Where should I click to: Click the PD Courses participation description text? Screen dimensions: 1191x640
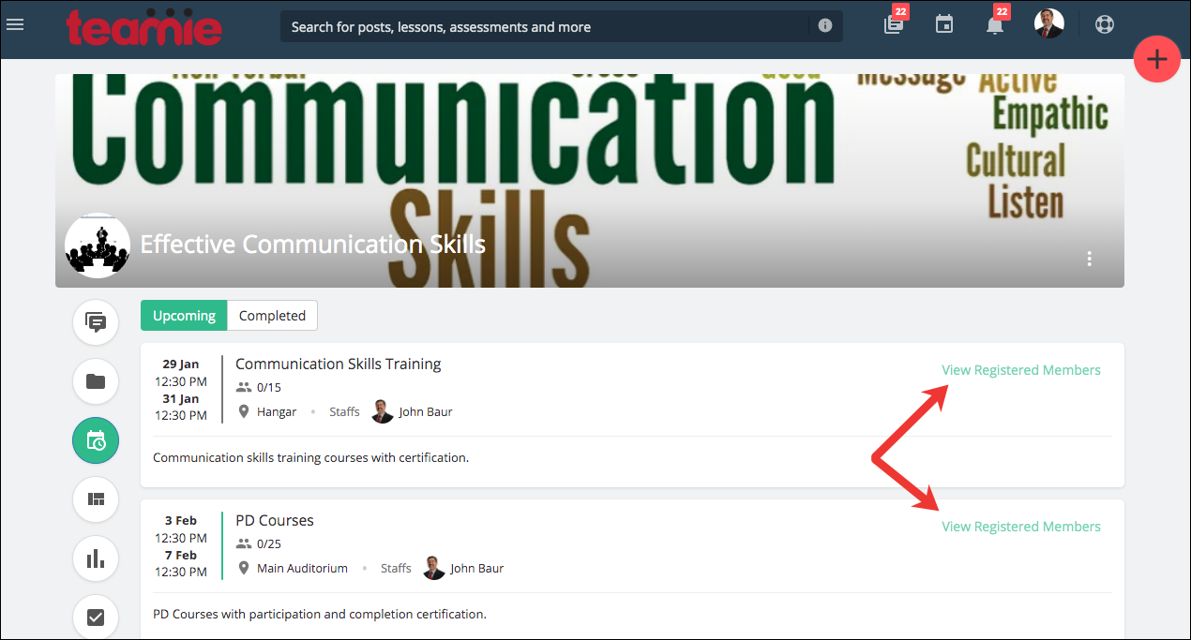[x=320, y=615]
